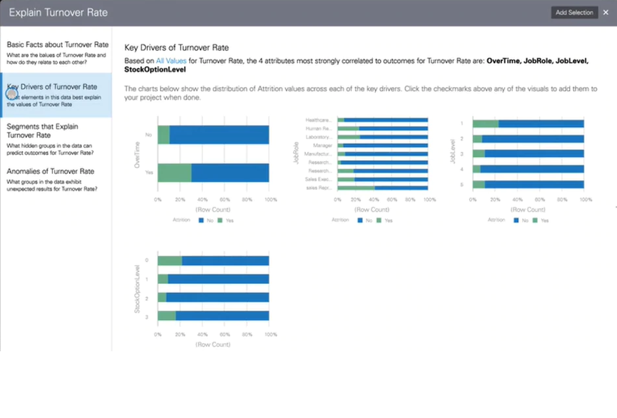Select blue segment of StockOptionLevel 3 bar
This screenshot has width=617, height=418.
[222, 315]
